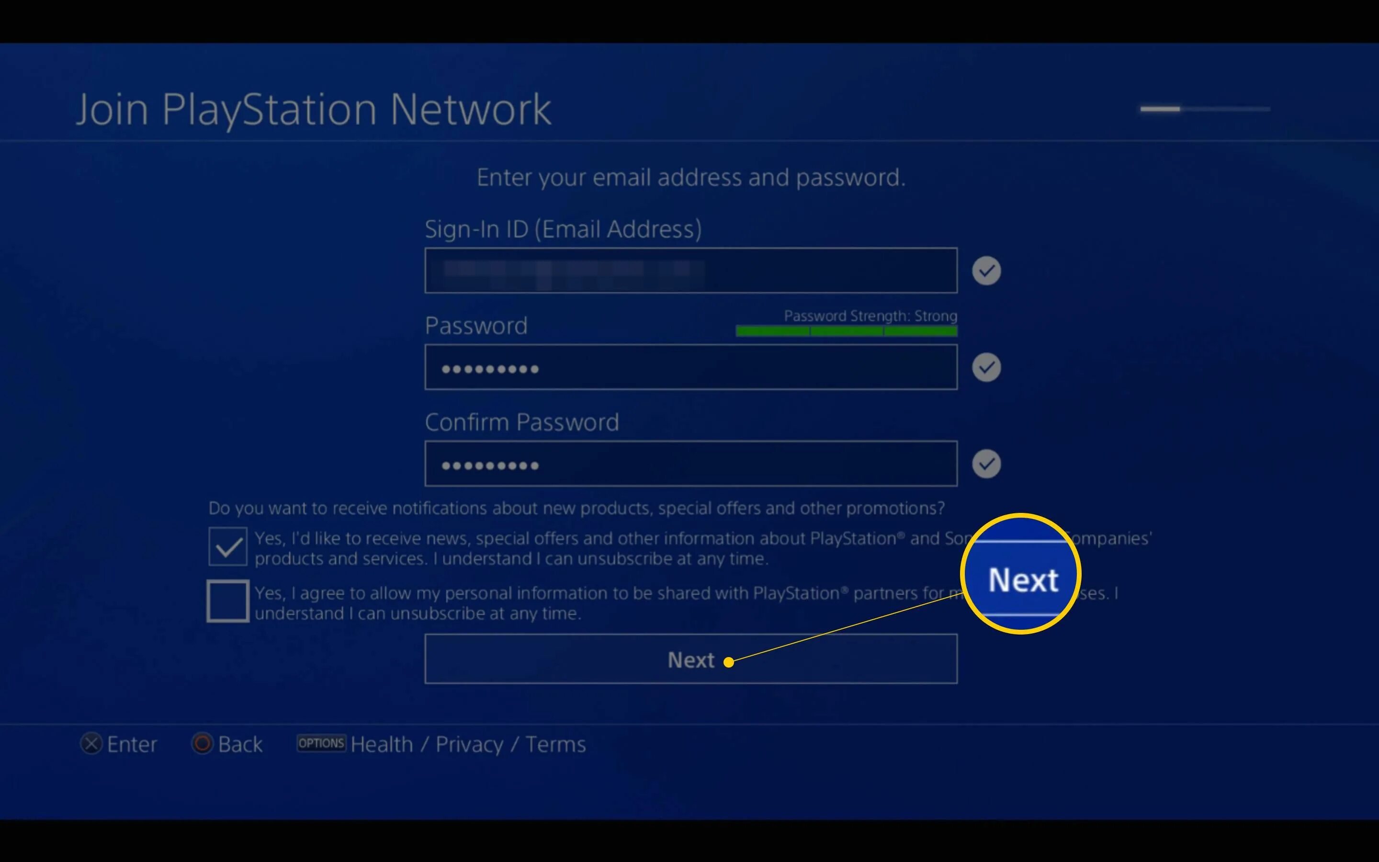
Task: Click the OPTIONS button icon
Action: tap(320, 743)
